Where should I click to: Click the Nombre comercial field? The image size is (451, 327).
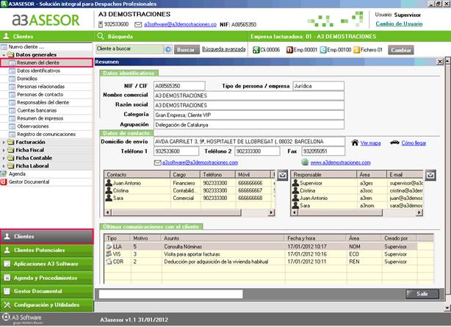pyautogui.click(x=249, y=96)
